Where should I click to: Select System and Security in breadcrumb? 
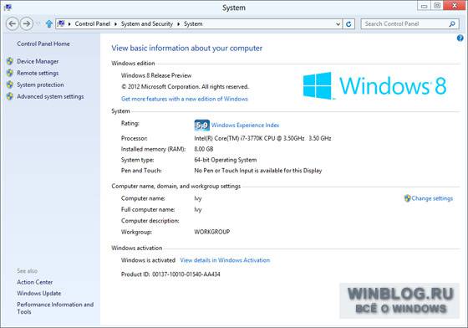pyautogui.click(x=147, y=24)
